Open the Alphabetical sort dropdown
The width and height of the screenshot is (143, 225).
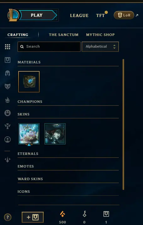100,47
